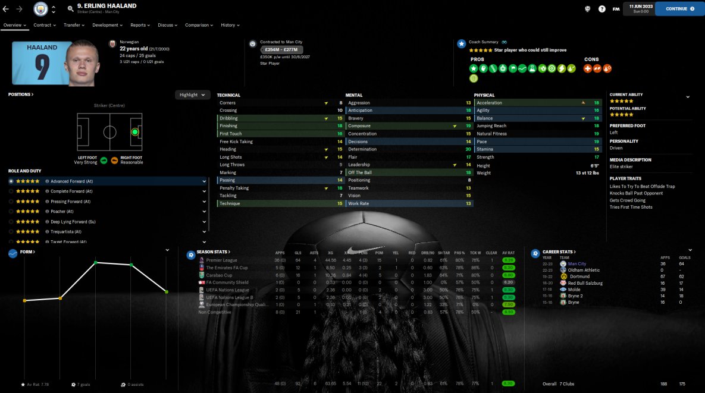The height and width of the screenshot is (393, 705).
Task: Click the blue Coach Summary star icon
Action: tap(461, 43)
